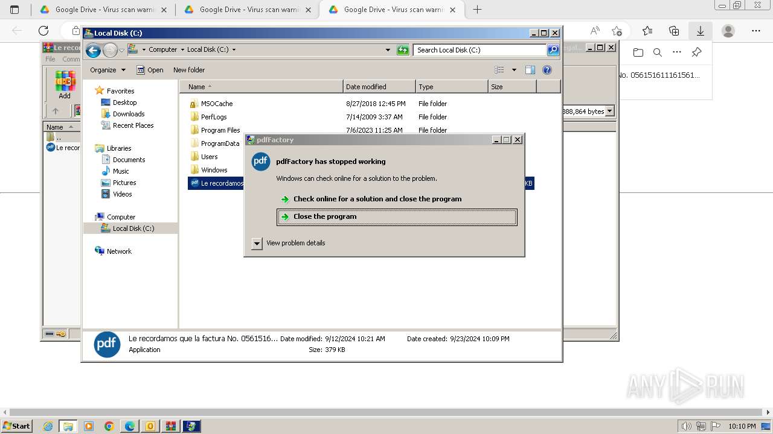
Task: Open the Edge profile avatar
Action: pos(728,31)
